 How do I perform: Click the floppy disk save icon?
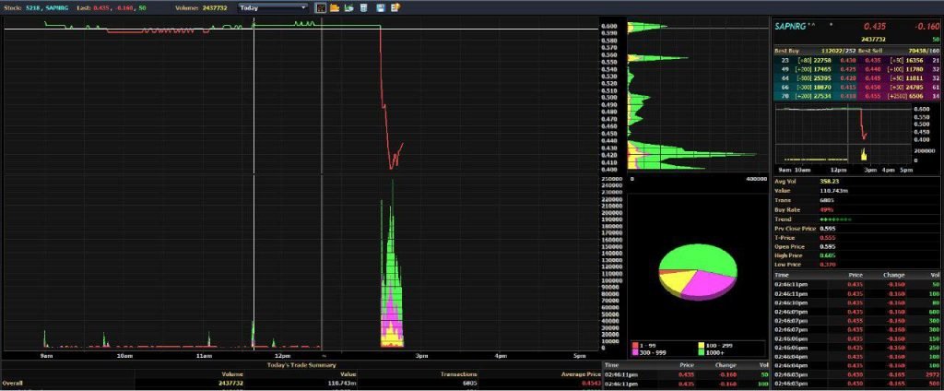click(x=380, y=7)
